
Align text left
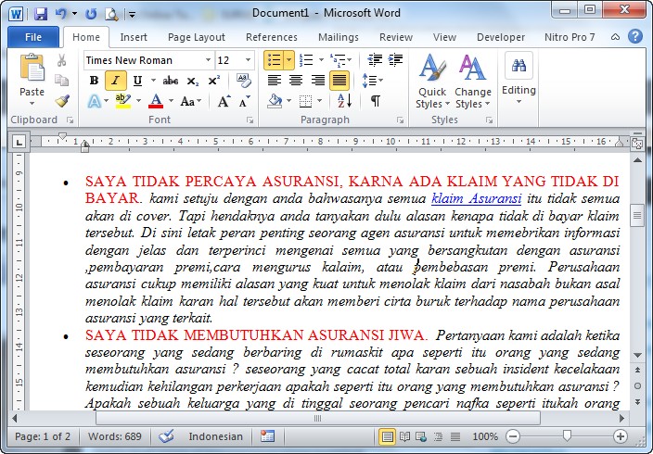[x=274, y=80]
